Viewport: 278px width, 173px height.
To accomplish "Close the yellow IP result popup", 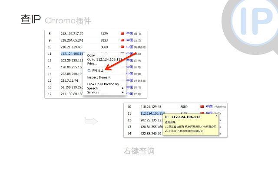I will (216, 116).
